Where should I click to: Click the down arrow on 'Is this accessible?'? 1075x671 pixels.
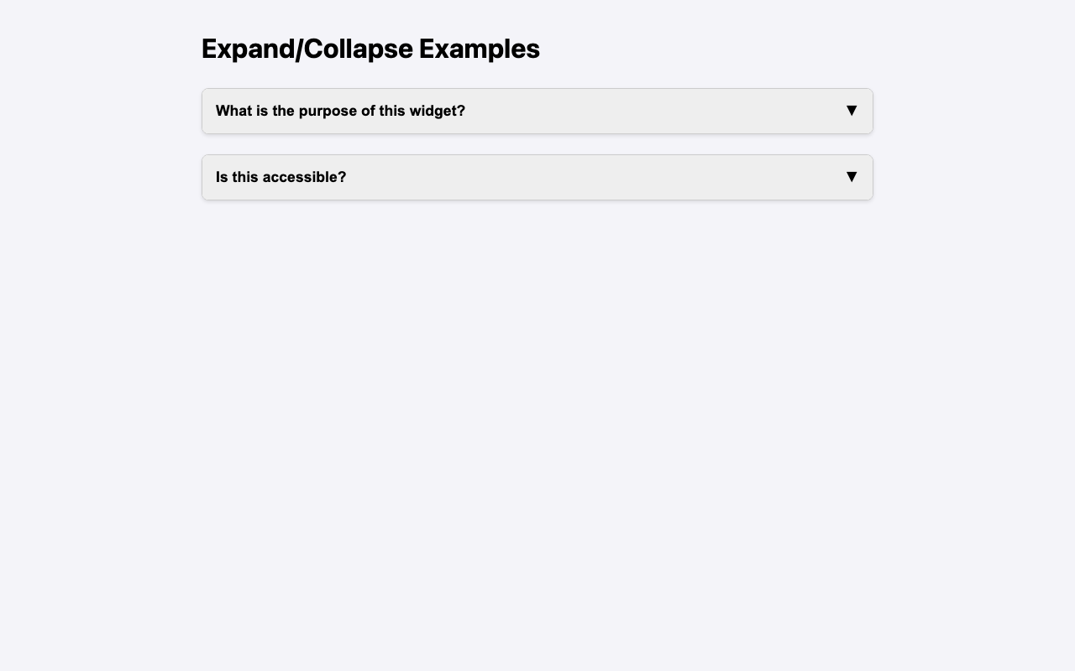851,177
